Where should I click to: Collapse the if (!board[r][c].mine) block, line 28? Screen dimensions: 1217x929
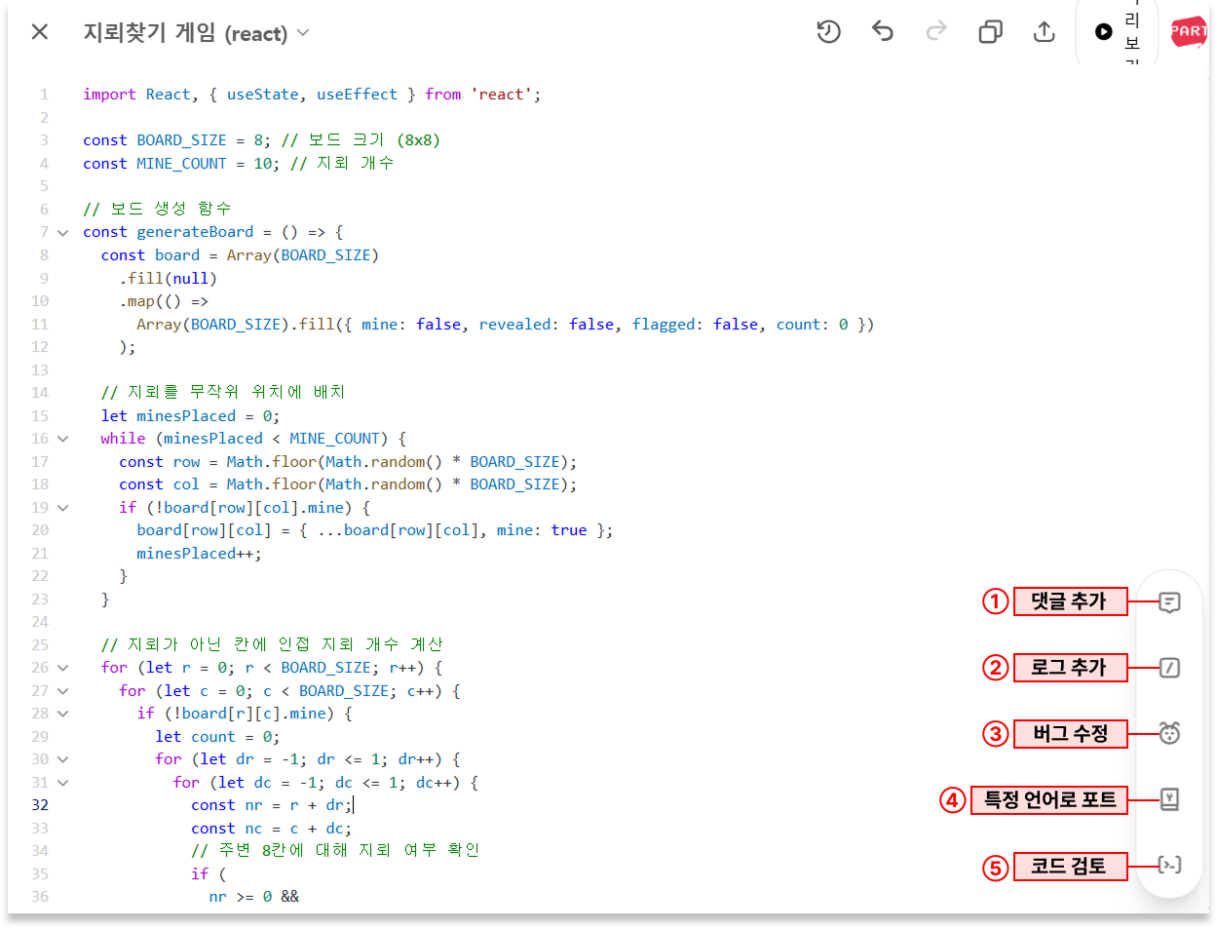coord(62,714)
